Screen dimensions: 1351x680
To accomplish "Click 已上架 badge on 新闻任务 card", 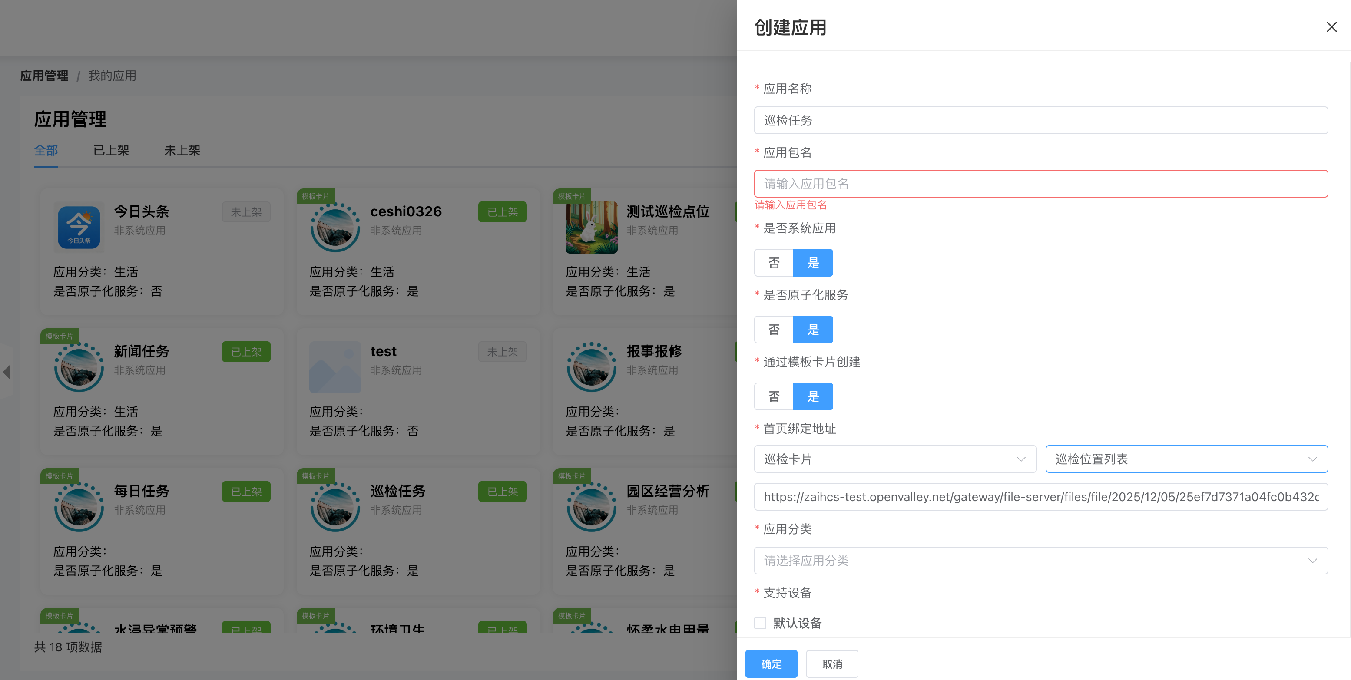I will [246, 352].
